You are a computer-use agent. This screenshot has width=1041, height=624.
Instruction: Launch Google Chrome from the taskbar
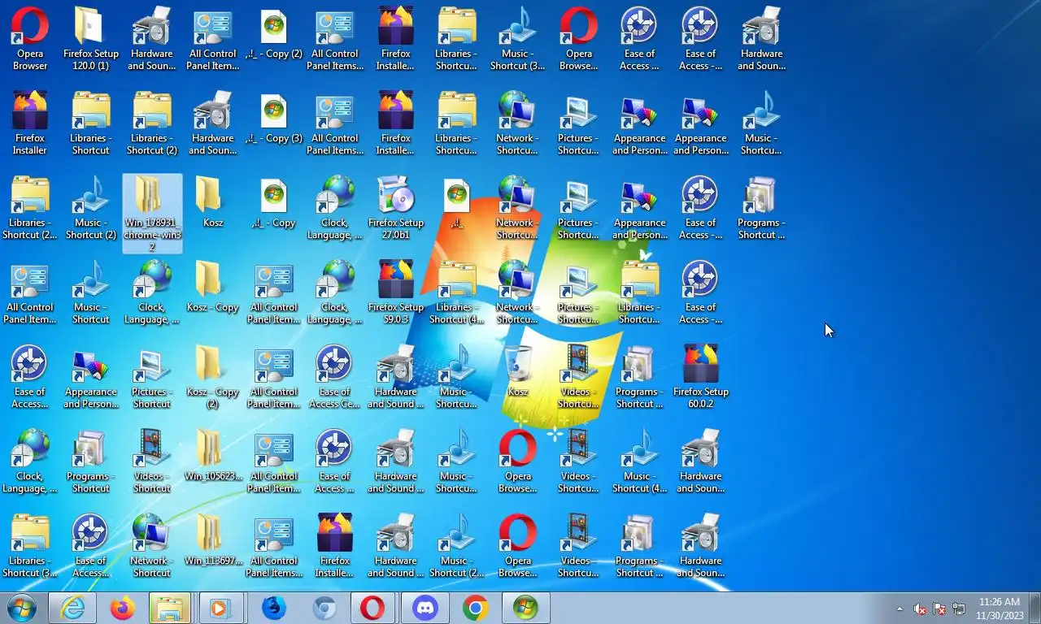tap(476, 608)
